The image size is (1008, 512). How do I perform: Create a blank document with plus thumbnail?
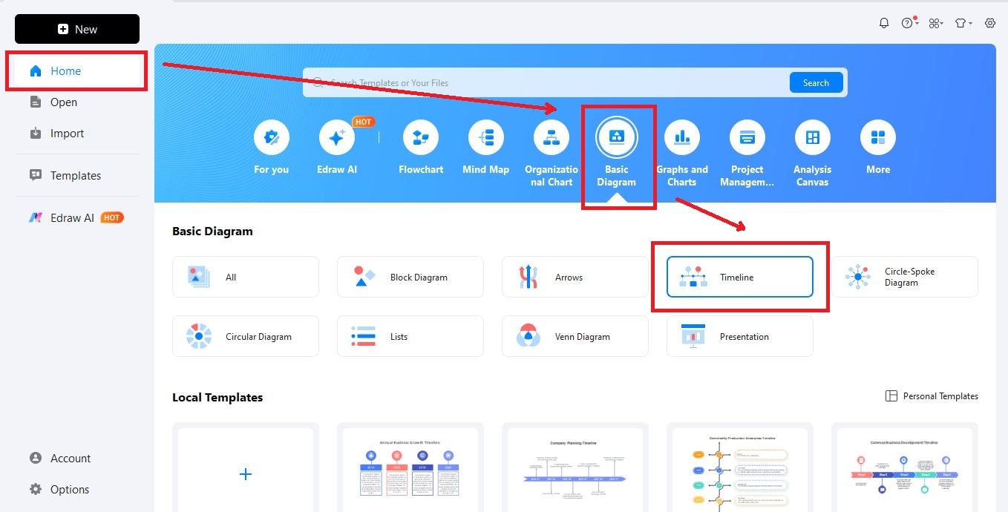(x=246, y=473)
